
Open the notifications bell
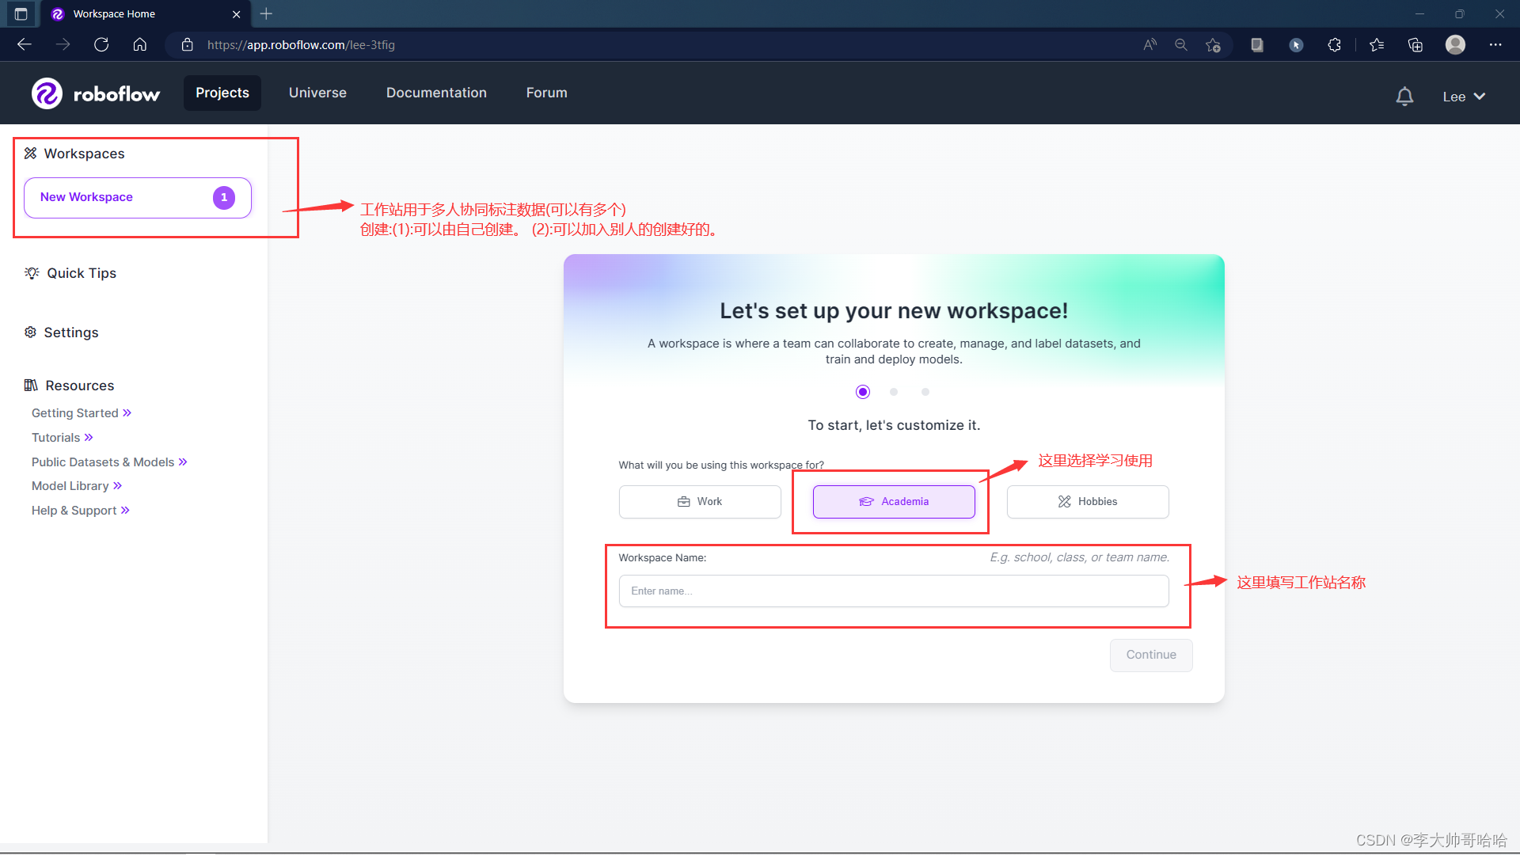click(1404, 97)
